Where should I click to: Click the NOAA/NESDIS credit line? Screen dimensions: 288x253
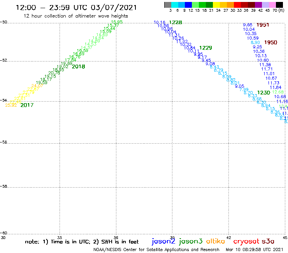(156, 250)
